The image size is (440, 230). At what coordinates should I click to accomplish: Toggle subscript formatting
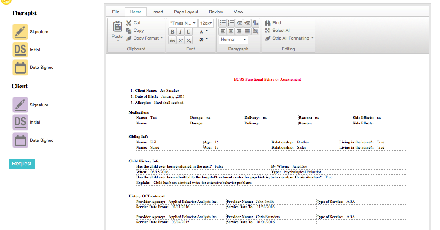click(x=189, y=40)
